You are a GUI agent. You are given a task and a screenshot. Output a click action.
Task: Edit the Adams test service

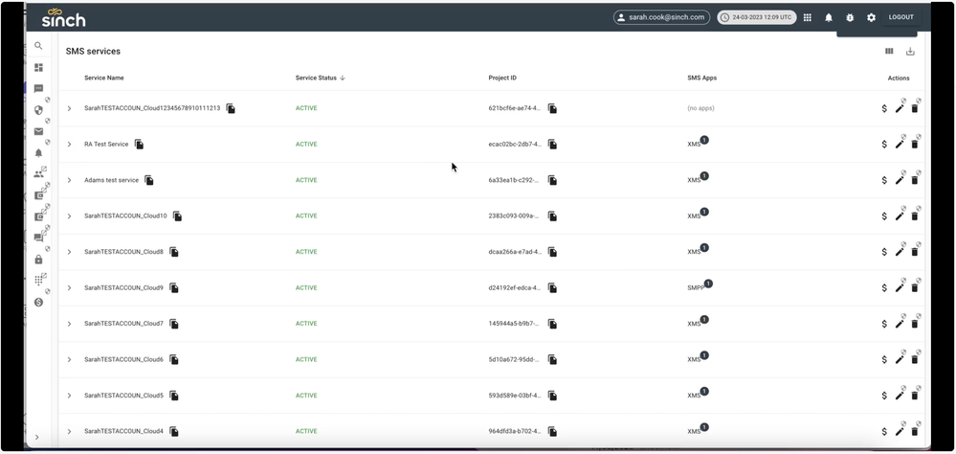point(900,181)
